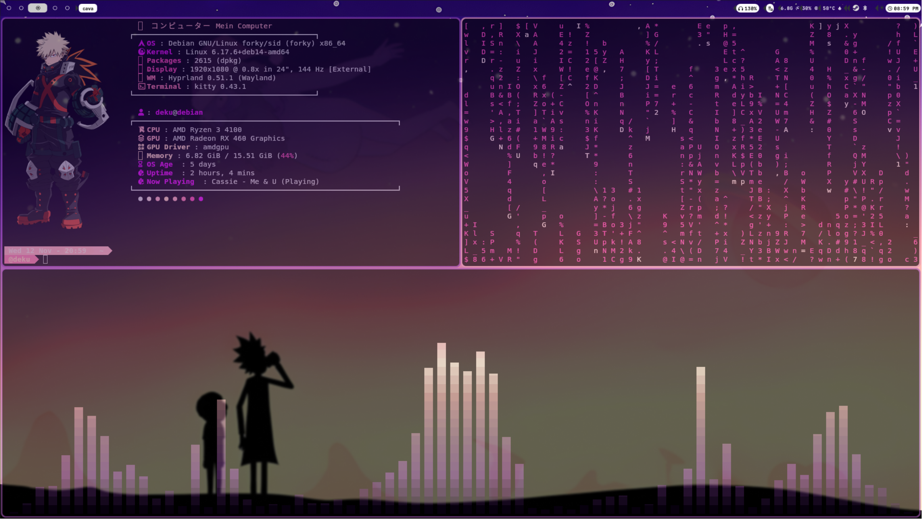Click the OS Age hourglass icon
Screen dimensions: 922x519
click(141, 164)
